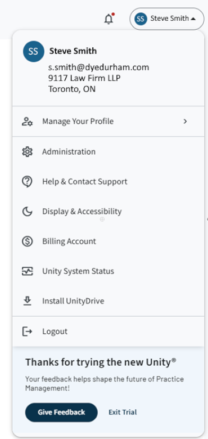Choose Logout from the user menu
Screen dimensions: 208x439
click(x=108, y=332)
